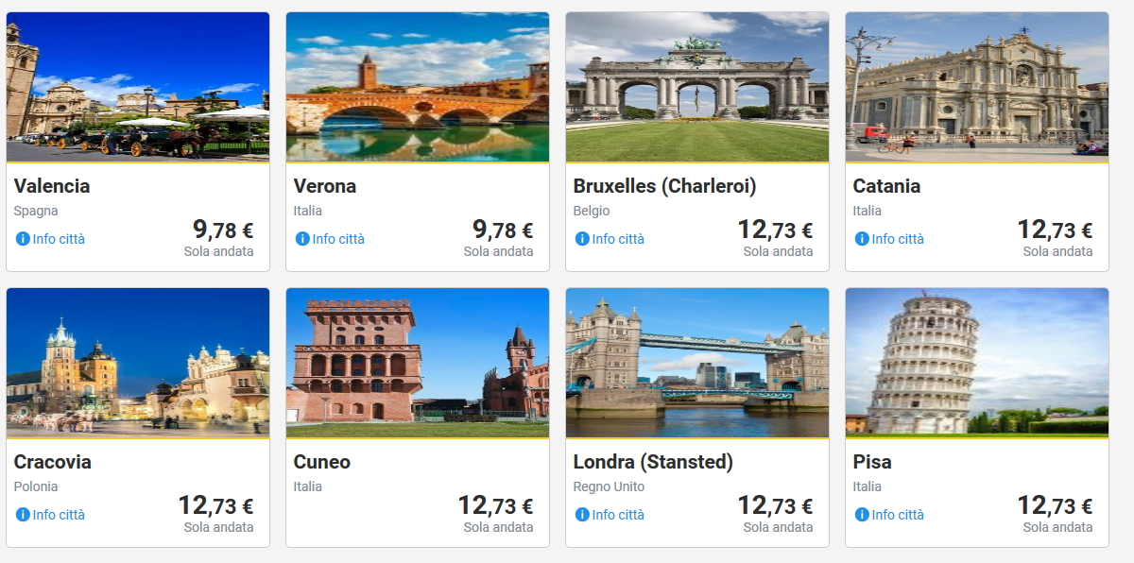Open the Cuneo tower image

[418, 363]
